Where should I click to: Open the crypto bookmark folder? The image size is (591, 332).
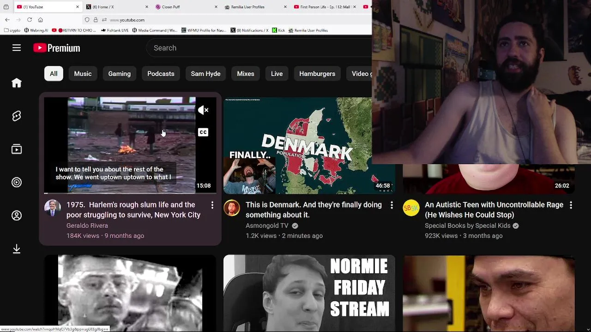[x=12, y=30]
